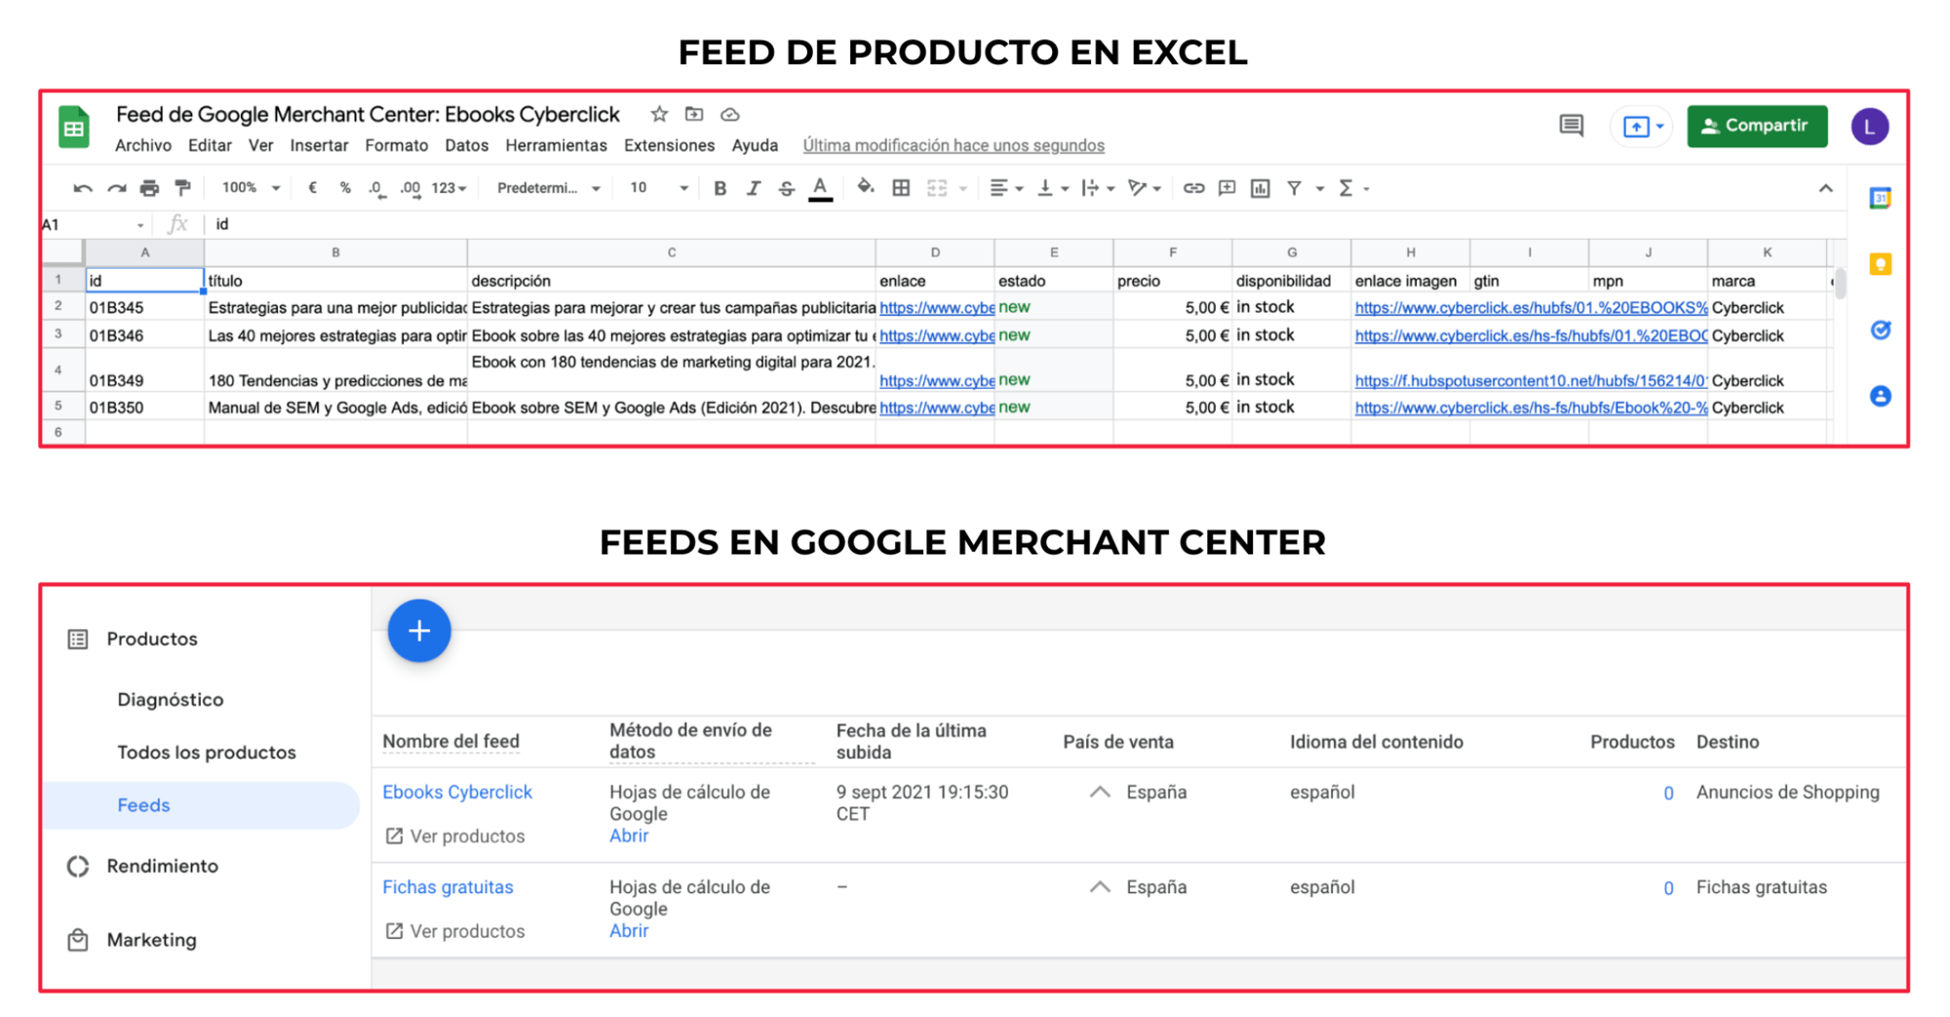Select the paint format roller icon
This screenshot has height=1017, width=1950.
182,188
